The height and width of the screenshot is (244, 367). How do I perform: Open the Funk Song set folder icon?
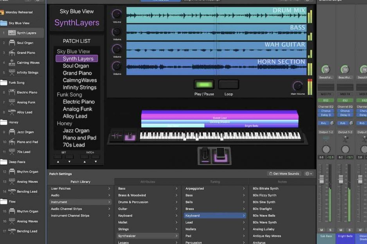click(x=4, y=82)
